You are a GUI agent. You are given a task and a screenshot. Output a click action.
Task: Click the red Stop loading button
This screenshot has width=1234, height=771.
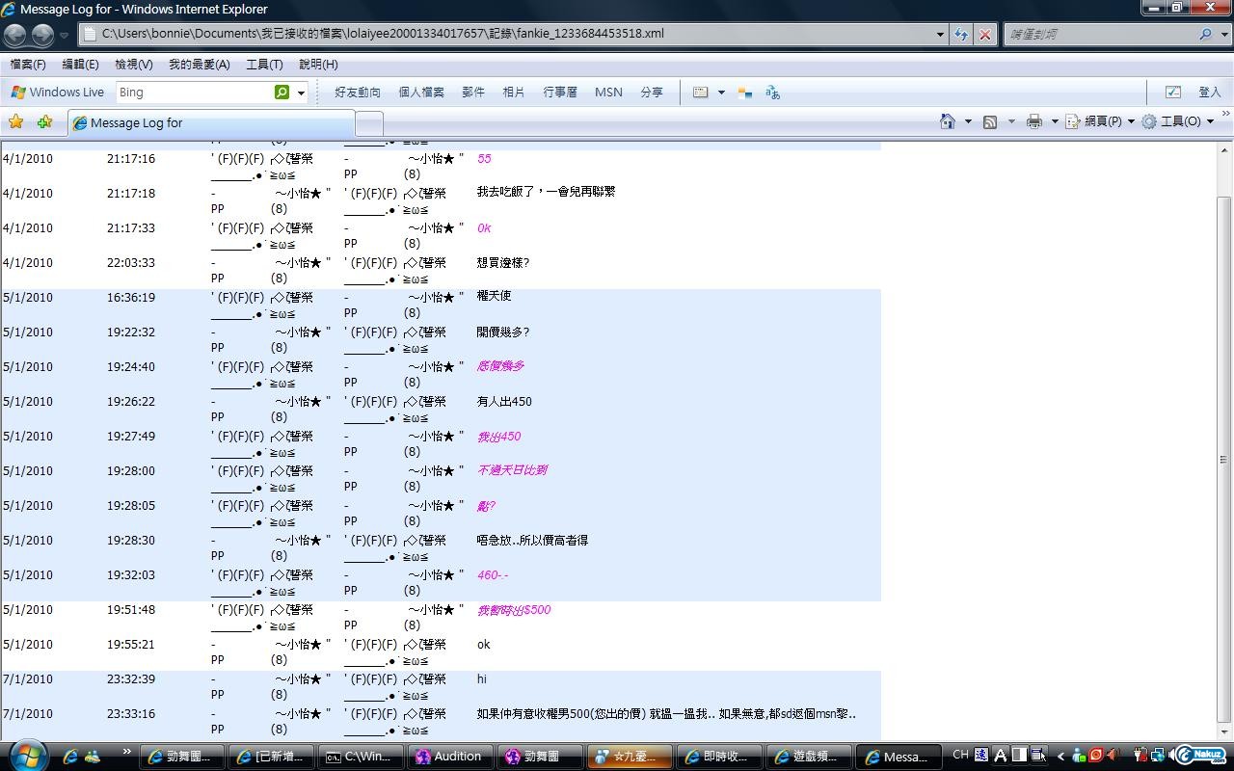(x=985, y=34)
